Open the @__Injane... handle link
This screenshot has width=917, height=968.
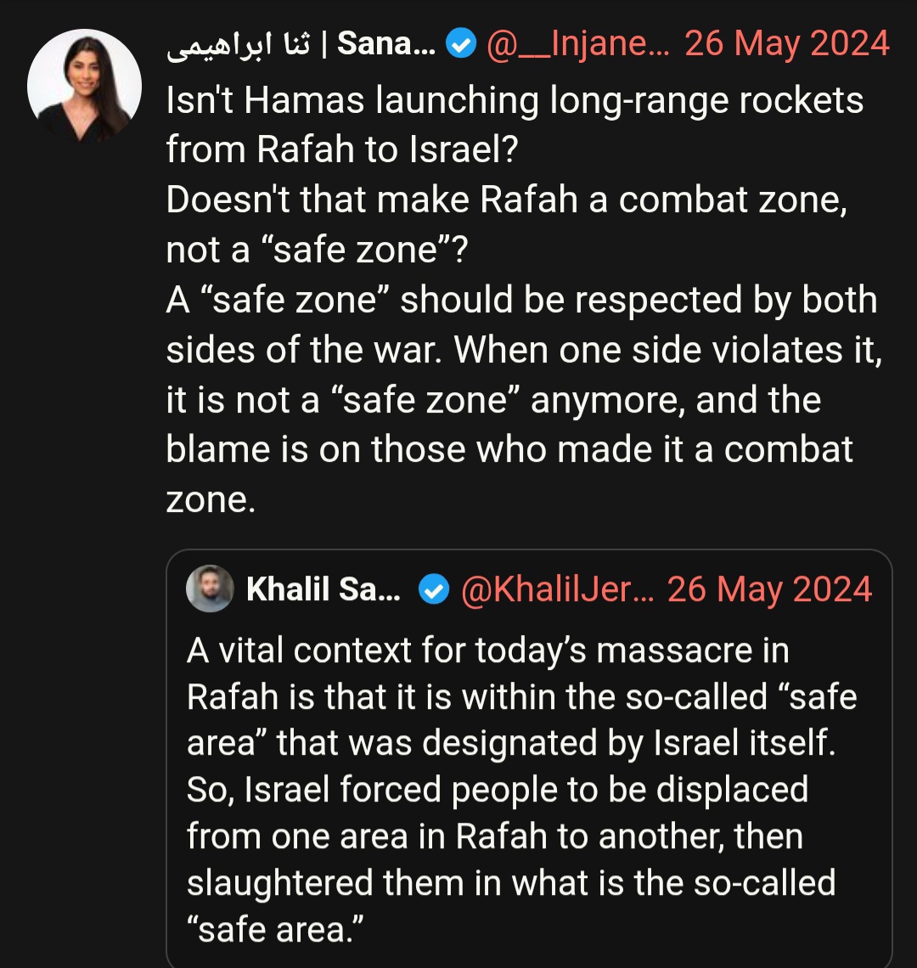click(x=578, y=44)
